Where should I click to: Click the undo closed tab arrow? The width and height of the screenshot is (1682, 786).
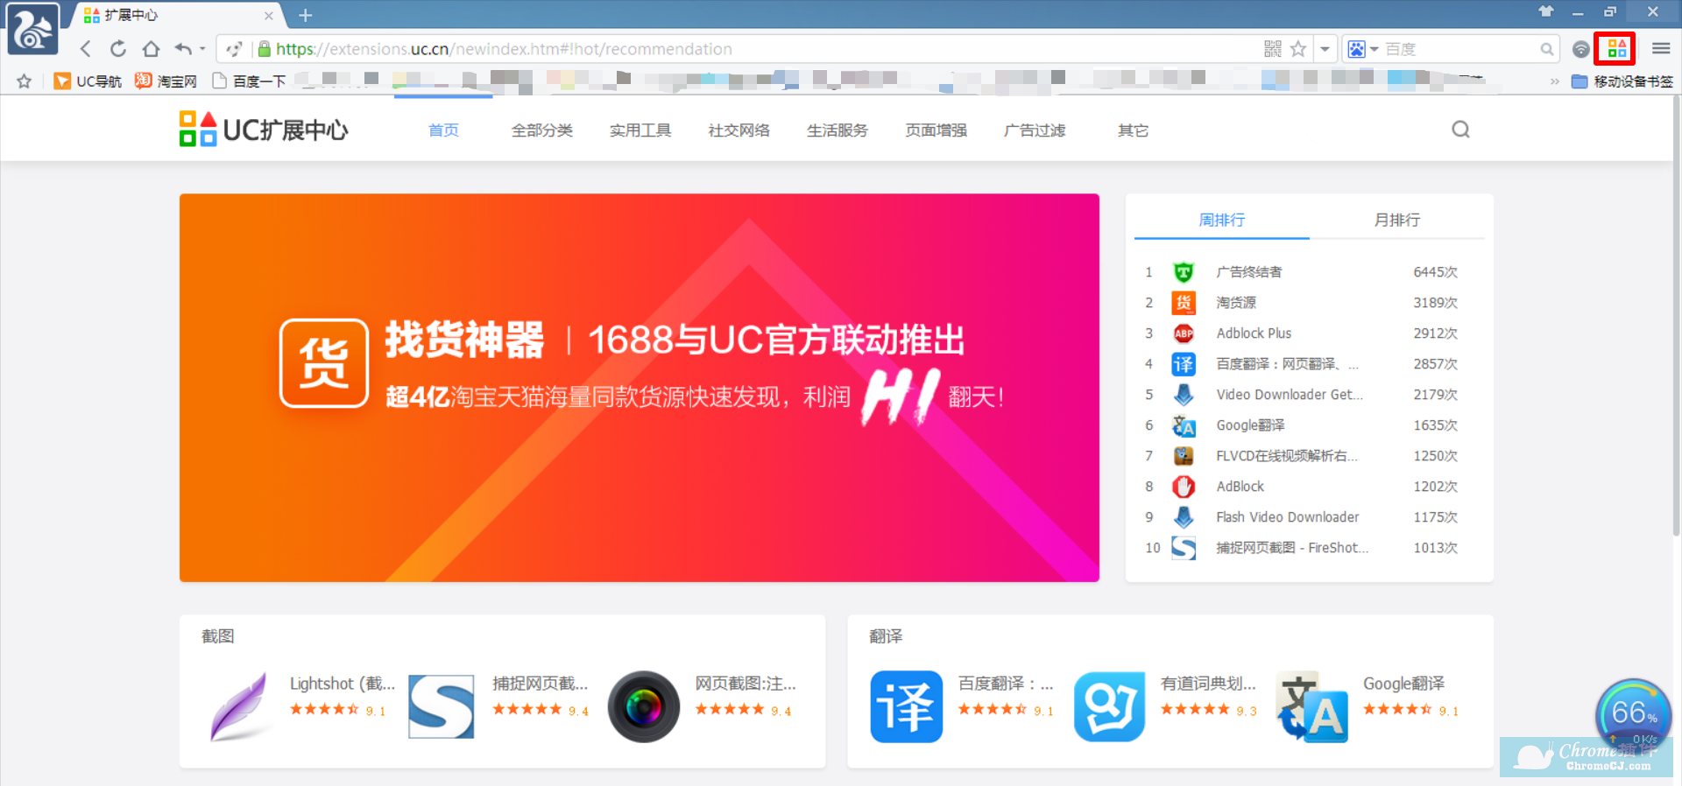click(182, 49)
